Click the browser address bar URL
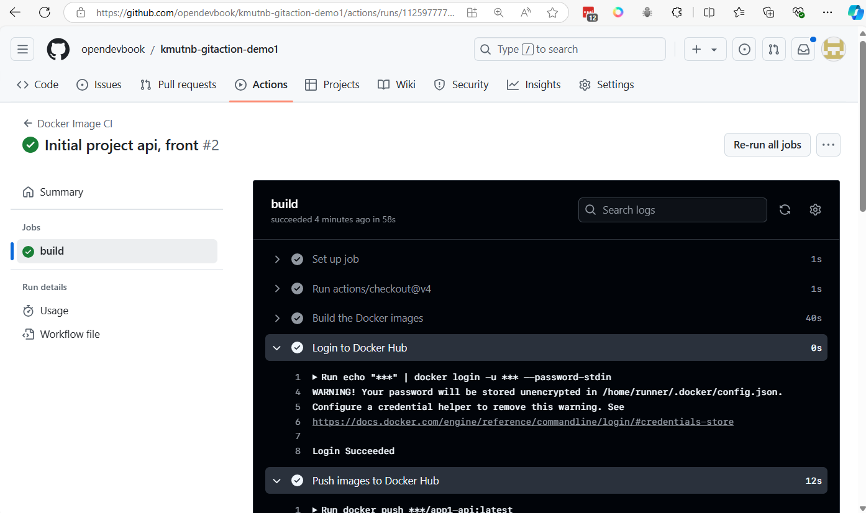 tap(275, 12)
